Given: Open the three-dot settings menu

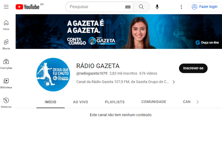Looking at the screenshot, I should [x=181, y=7].
